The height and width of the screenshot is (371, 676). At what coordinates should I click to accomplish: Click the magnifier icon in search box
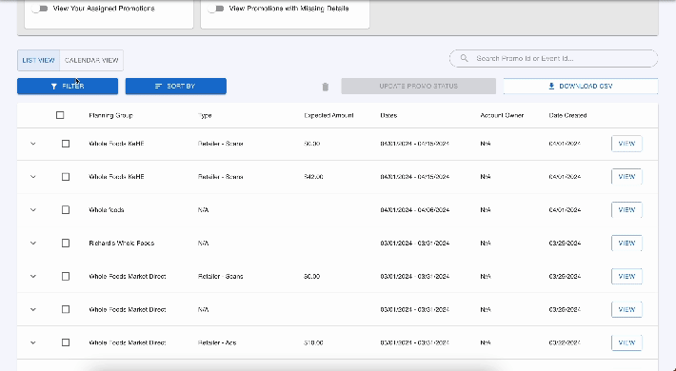pos(464,58)
